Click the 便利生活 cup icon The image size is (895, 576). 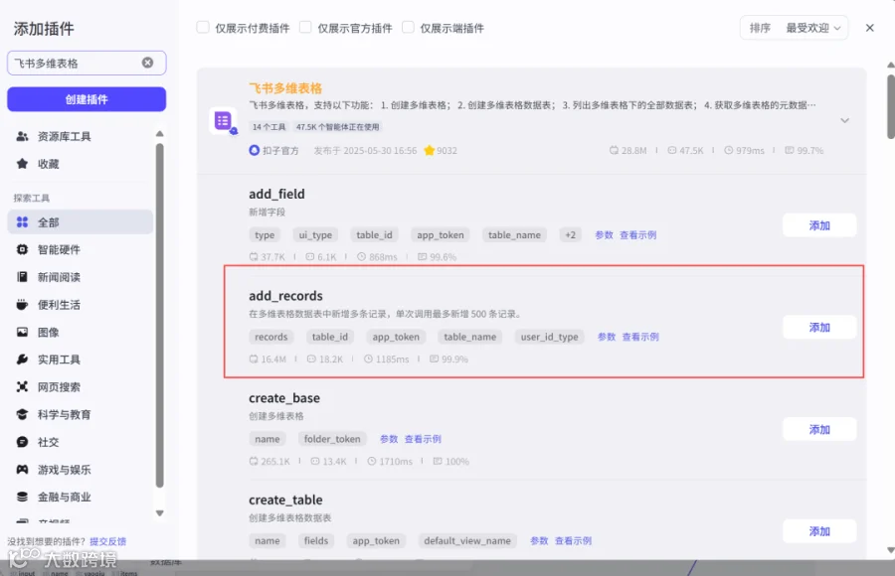pyautogui.click(x=22, y=305)
